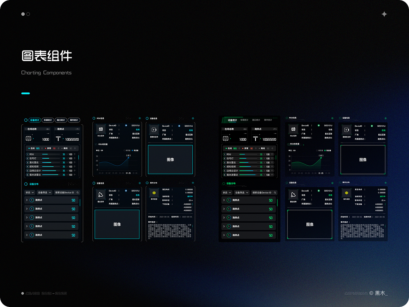Click the value 1000 in green 在线总数 card
The width and height of the screenshot is (409, 307).
[x=243, y=139]
